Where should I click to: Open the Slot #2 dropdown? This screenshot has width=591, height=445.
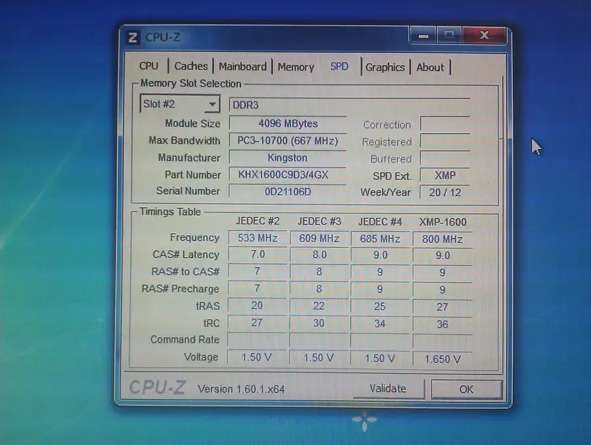(x=180, y=104)
